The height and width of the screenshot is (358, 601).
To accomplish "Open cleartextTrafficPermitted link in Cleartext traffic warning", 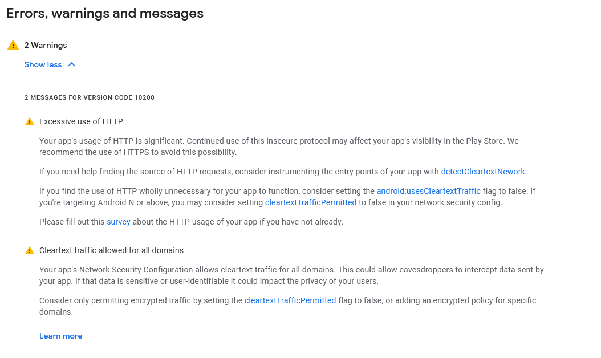I will click(x=290, y=300).
